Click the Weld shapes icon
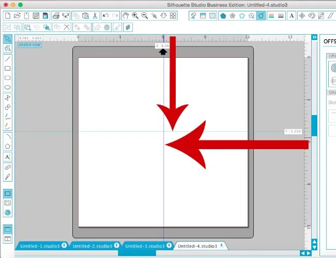Screen dimensions: 336x258 pos(97,27)
